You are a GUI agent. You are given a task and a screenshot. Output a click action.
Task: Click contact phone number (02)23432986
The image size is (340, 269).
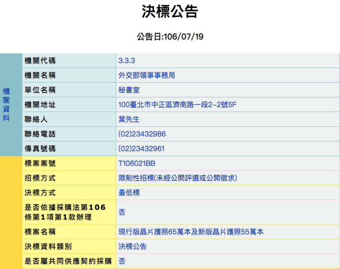pos(142,134)
